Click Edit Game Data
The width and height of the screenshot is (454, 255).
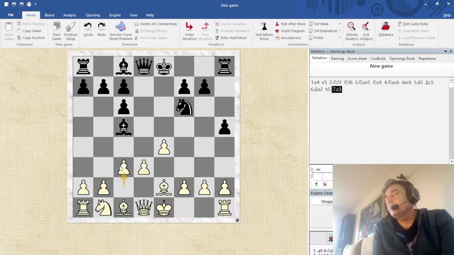(412, 24)
